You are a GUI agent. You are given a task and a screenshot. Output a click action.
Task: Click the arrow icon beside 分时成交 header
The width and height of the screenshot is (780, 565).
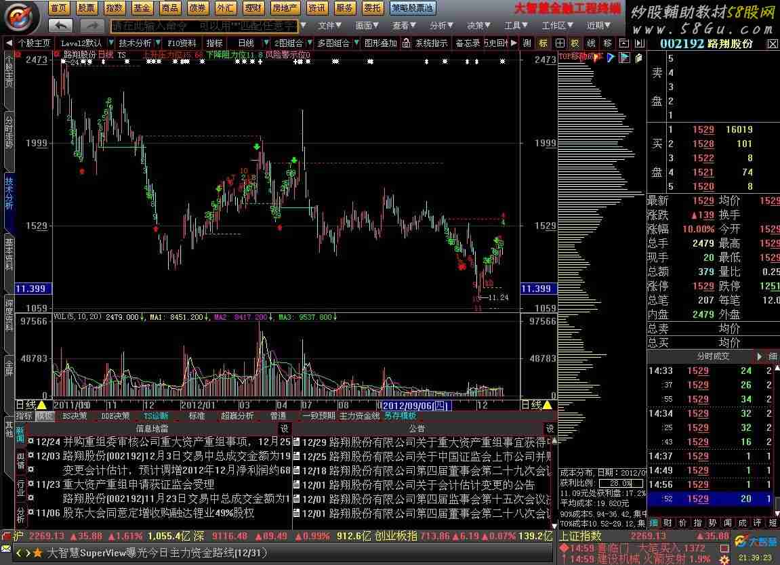tap(759, 356)
